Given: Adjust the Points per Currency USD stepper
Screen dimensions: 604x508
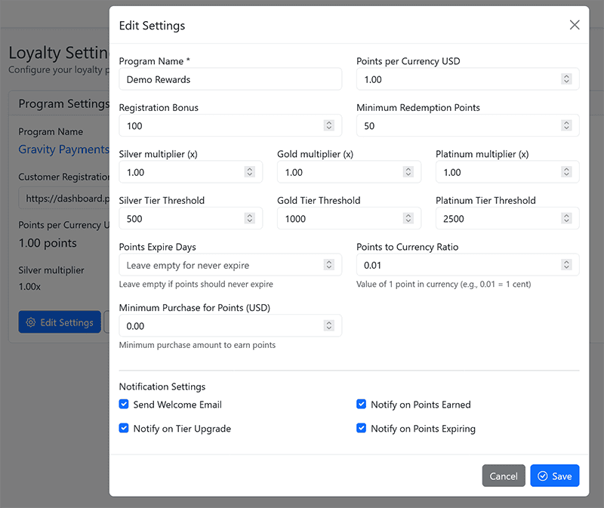Looking at the screenshot, I should tap(566, 79).
